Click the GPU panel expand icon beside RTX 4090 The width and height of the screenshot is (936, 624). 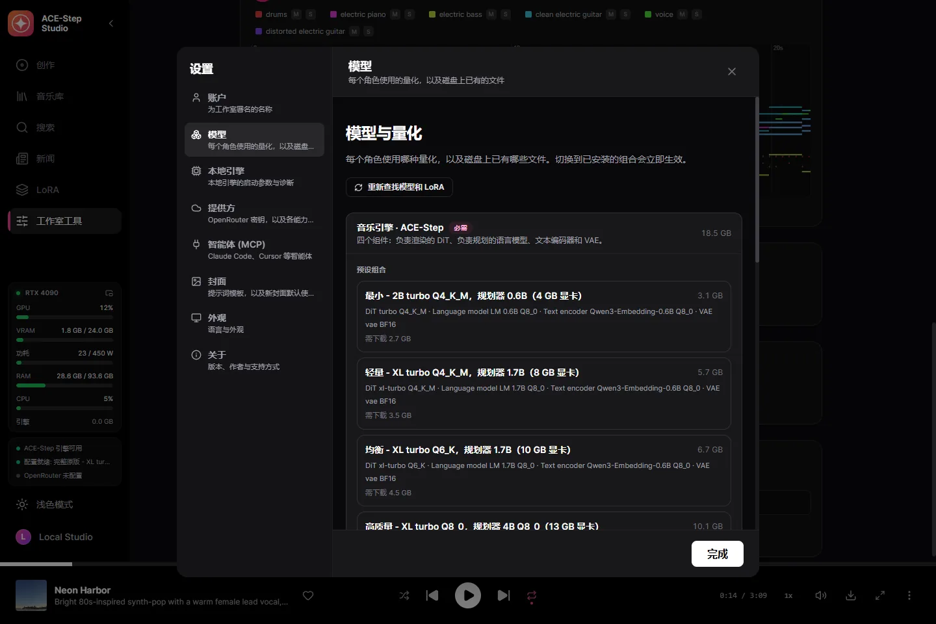click(109, 293)
